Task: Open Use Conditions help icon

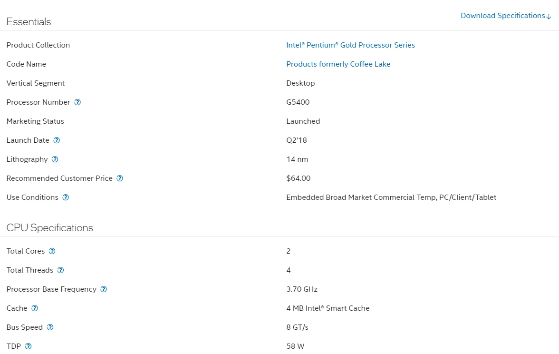Action: coord(66,197)
